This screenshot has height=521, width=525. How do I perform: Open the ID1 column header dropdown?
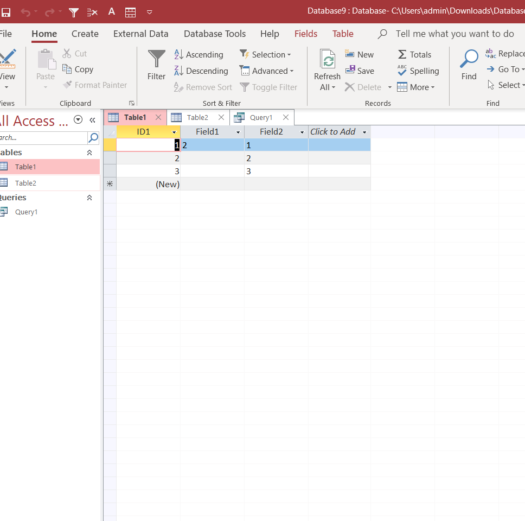click(x=174, y=132)
